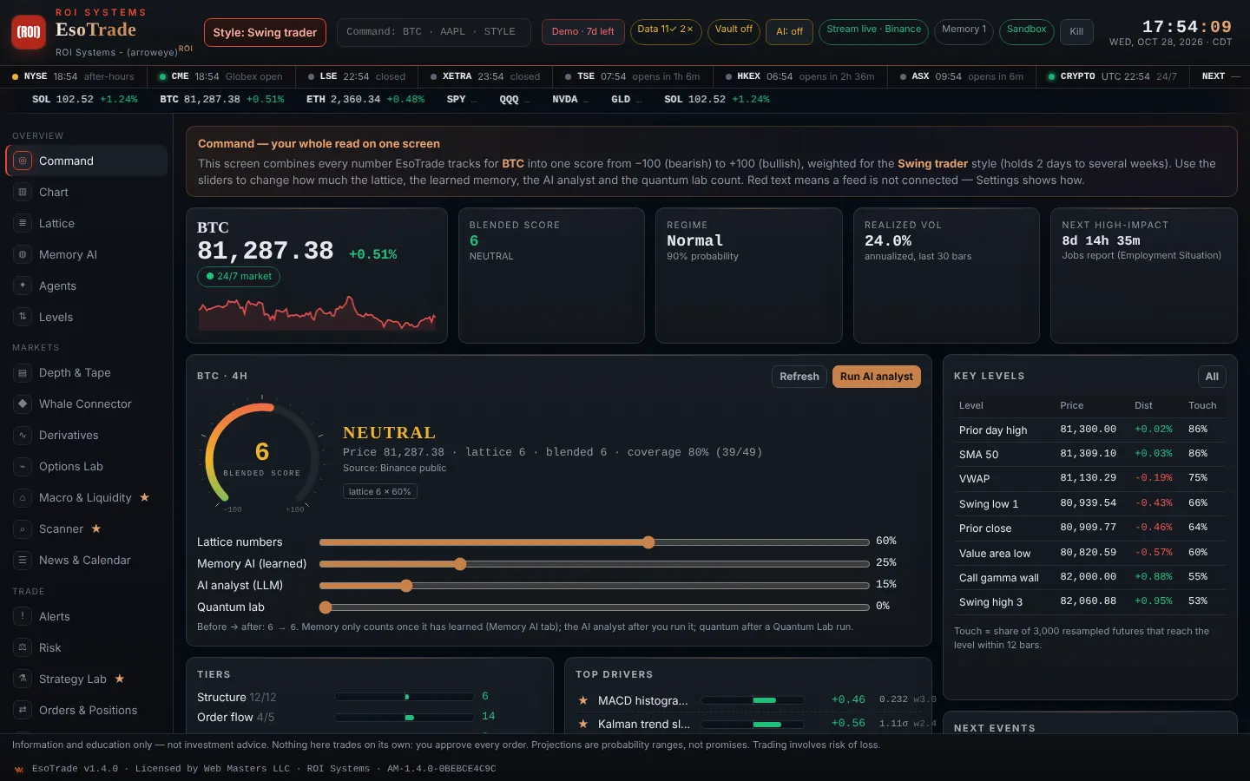The height and width of the screenshot is (781, 1250).
Task: Open the Memory 1 pill
Action: [x=964, y=31]
